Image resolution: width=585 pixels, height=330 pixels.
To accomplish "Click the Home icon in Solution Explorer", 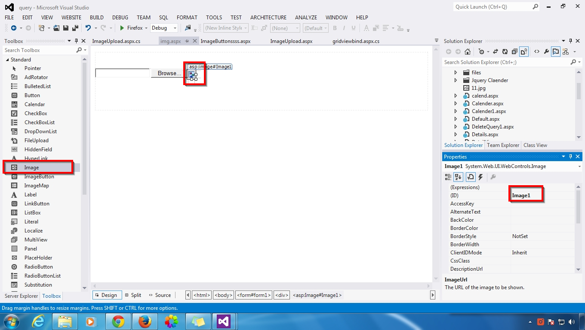I will (x=467, y=51).
